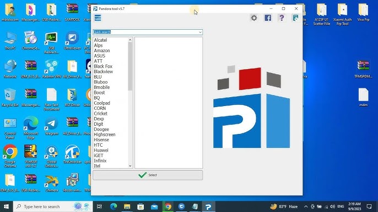Image resolution: width=378 pixels, height=212 pixels.
Task: Open the Chimera desktop shortcut
Action: [x=52, y=183]
